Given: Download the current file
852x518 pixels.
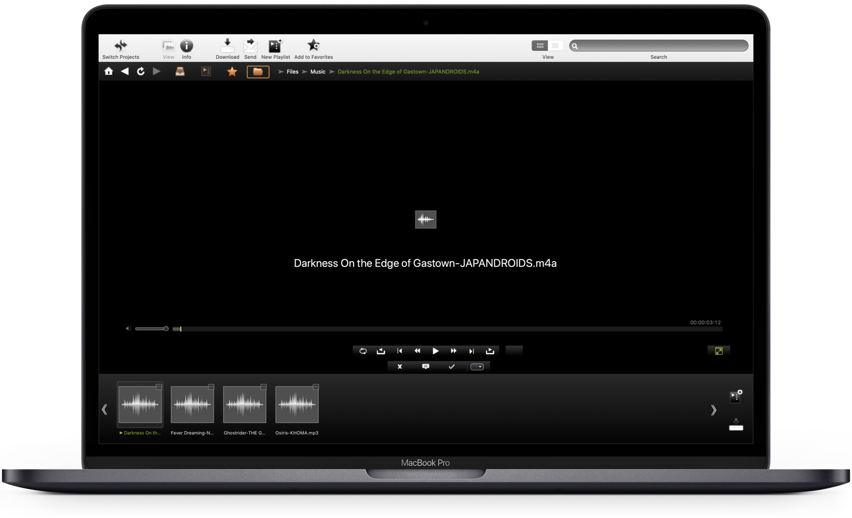Looking at the screenshot, I should (x=227, y=46).
